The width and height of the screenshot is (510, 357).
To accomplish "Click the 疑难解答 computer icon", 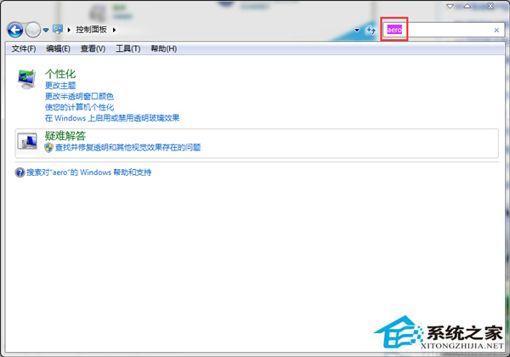I will (x=27, y=141).
